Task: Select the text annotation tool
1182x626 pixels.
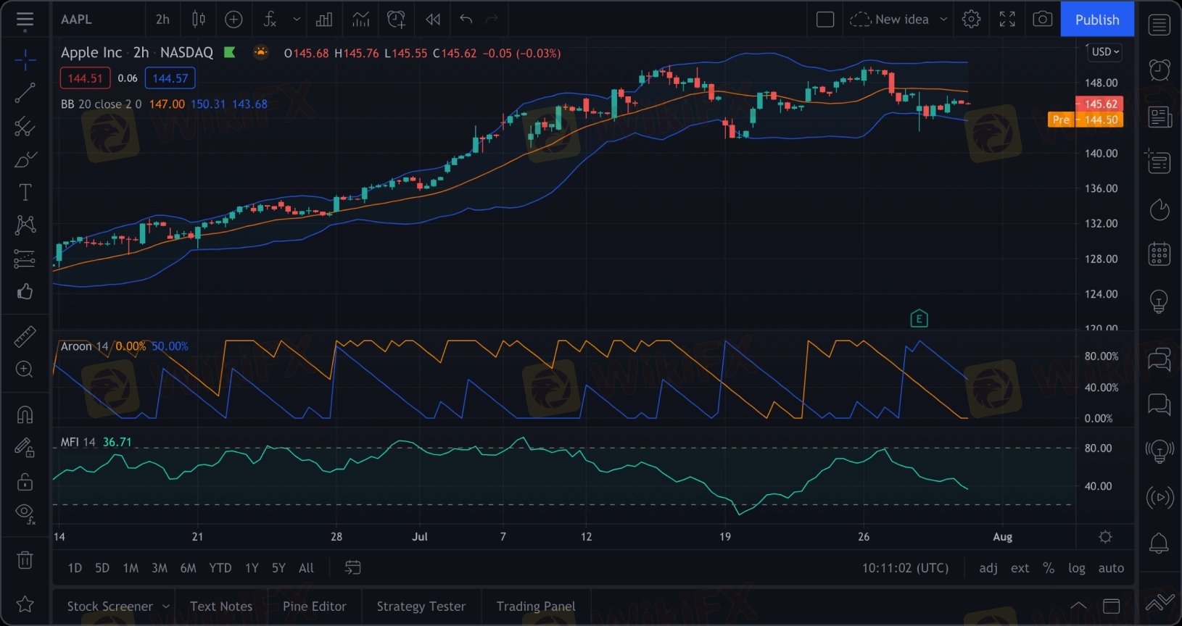Action: [x=25, y=192]
